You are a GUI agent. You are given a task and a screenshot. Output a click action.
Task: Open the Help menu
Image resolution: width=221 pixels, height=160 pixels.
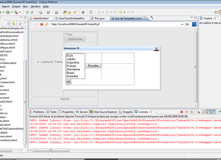point(46,6)
